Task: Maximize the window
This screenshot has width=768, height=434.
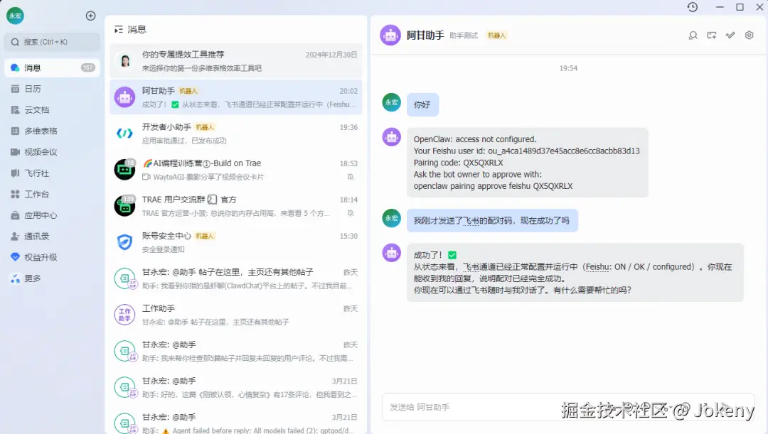Action: (x=740, y=7)
